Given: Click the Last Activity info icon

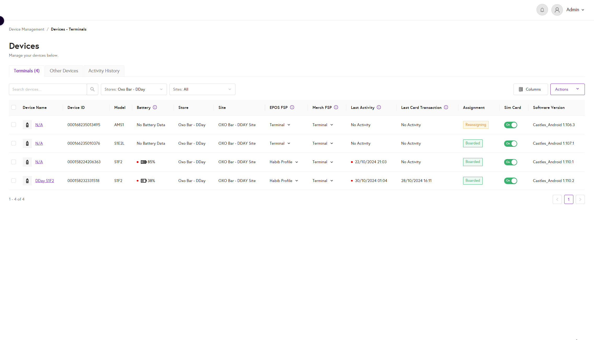Looking at the screenshot, I should pos(379,107).
